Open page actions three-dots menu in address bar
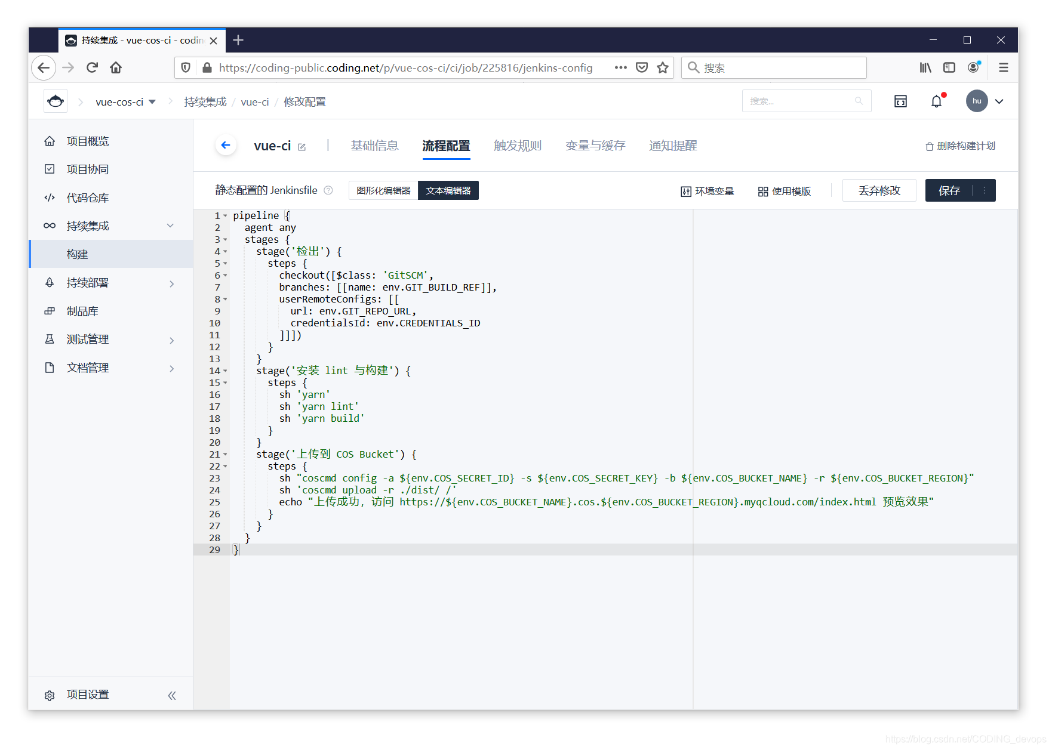 tap(621, 67)
